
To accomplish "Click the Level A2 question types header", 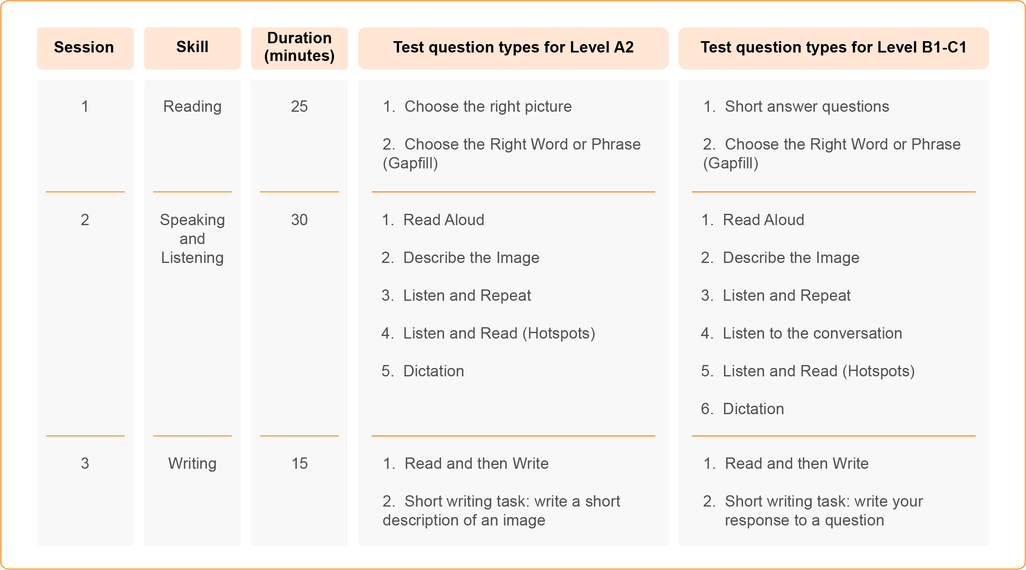I will coord(513,47).
